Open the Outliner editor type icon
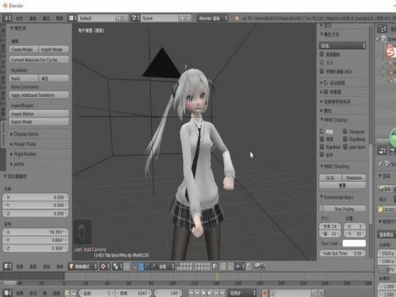Viewport: 396px width, 297px height. [382, 29]
